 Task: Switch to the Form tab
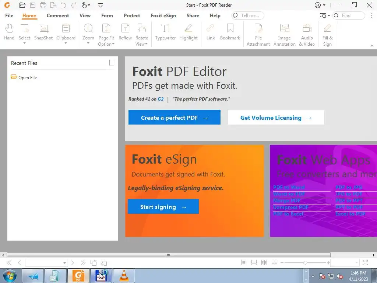107,15
